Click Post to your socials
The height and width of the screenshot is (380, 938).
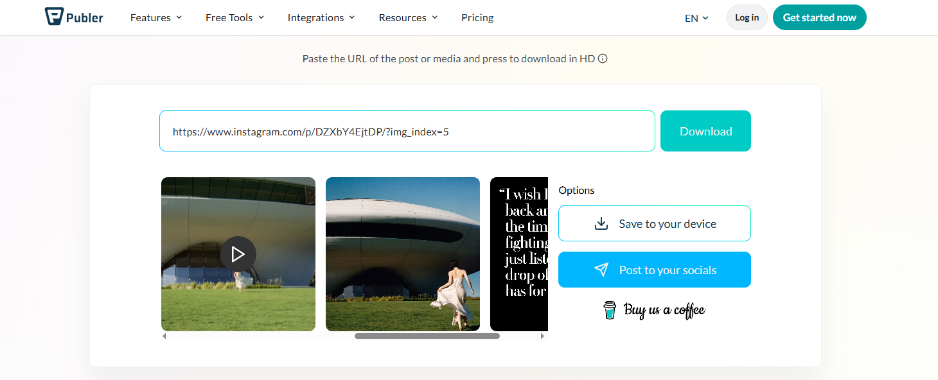(x=655, y=270)
